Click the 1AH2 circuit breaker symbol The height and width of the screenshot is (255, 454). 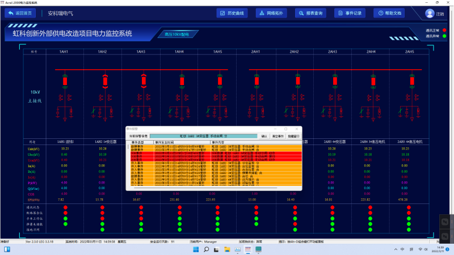click(x=105, y=82)
